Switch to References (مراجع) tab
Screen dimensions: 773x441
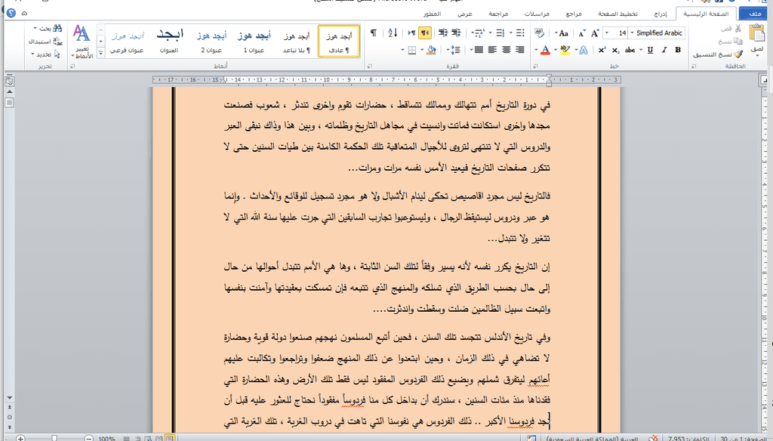(x=574, y=14)
